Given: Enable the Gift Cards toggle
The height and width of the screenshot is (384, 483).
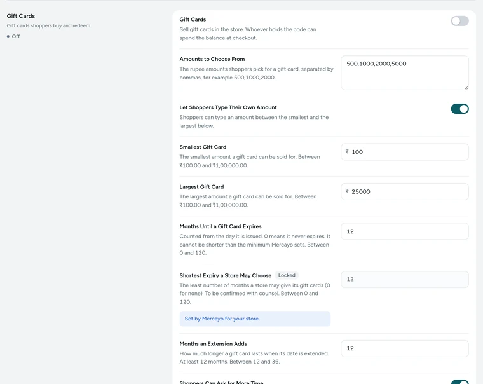Looking at the screenshot, I should click(459, 21).
